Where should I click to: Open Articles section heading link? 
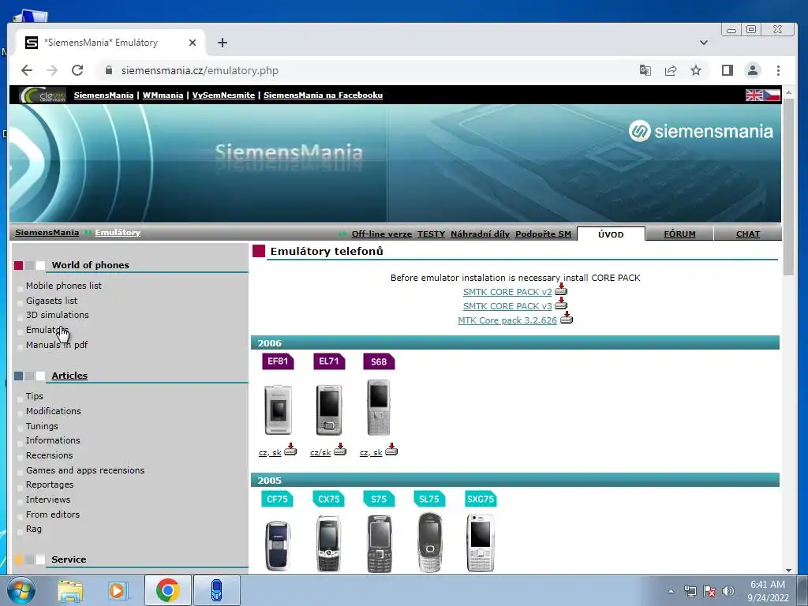pos(69,376)
